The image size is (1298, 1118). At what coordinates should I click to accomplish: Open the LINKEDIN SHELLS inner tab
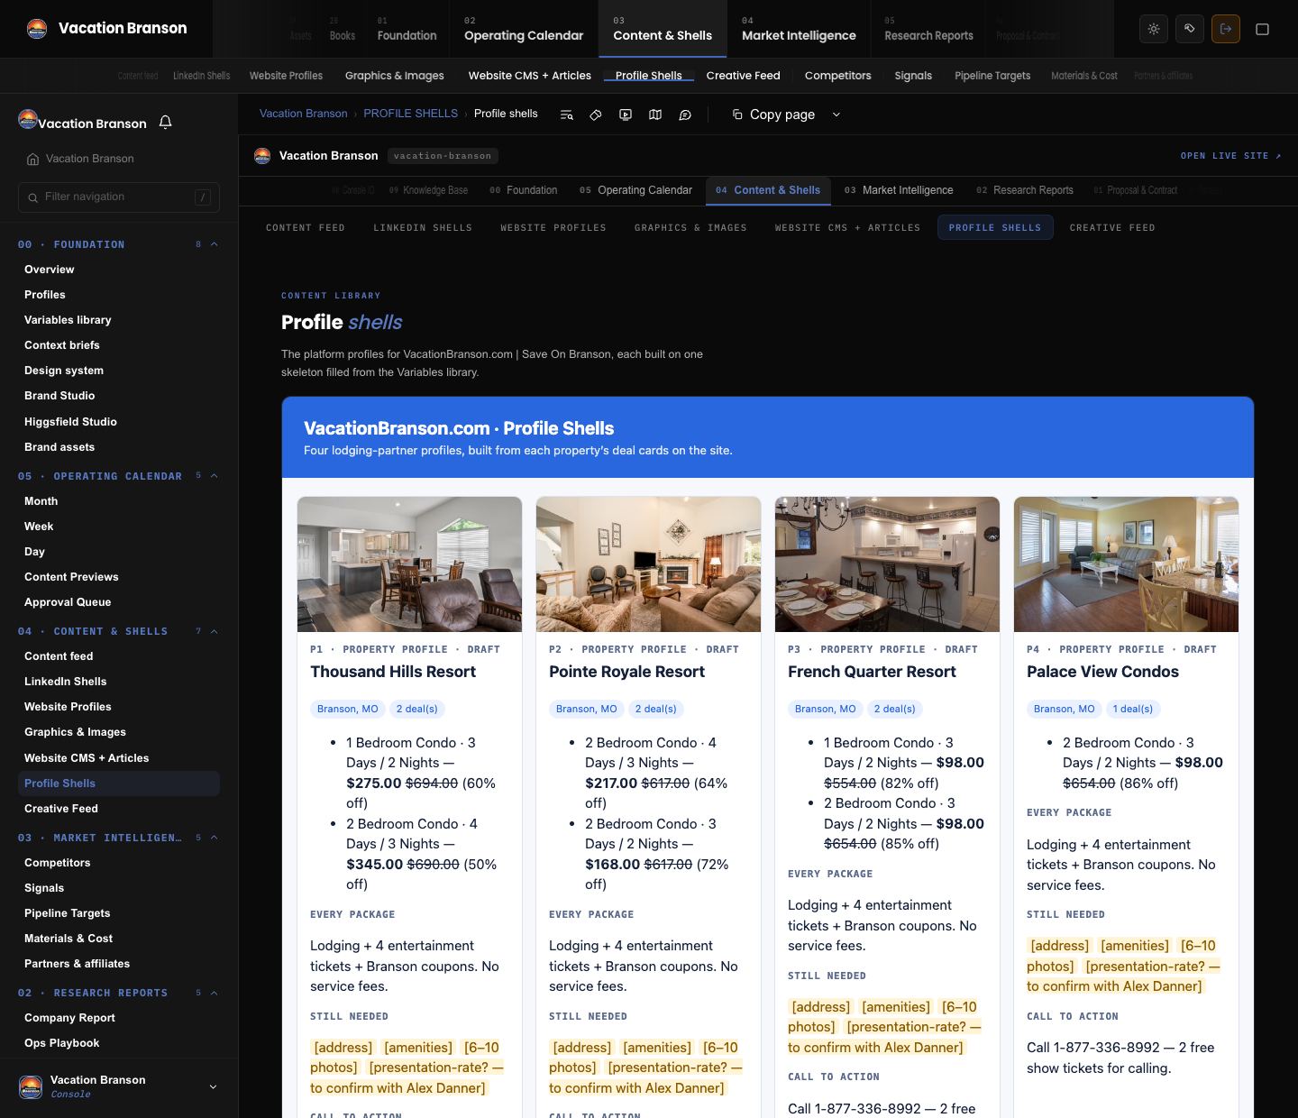click(423, 228)
